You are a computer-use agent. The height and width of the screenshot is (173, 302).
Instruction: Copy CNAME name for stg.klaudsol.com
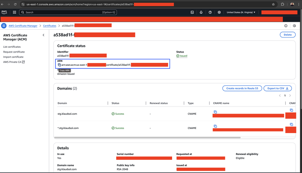(x=215, y=112)
